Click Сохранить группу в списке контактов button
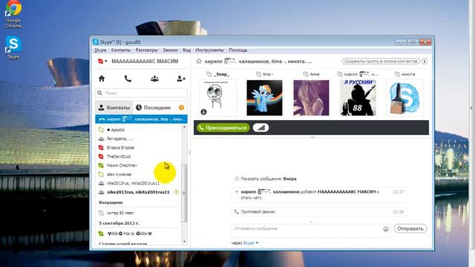The height and width of the screenshot is (267, 475). [381, 61]
